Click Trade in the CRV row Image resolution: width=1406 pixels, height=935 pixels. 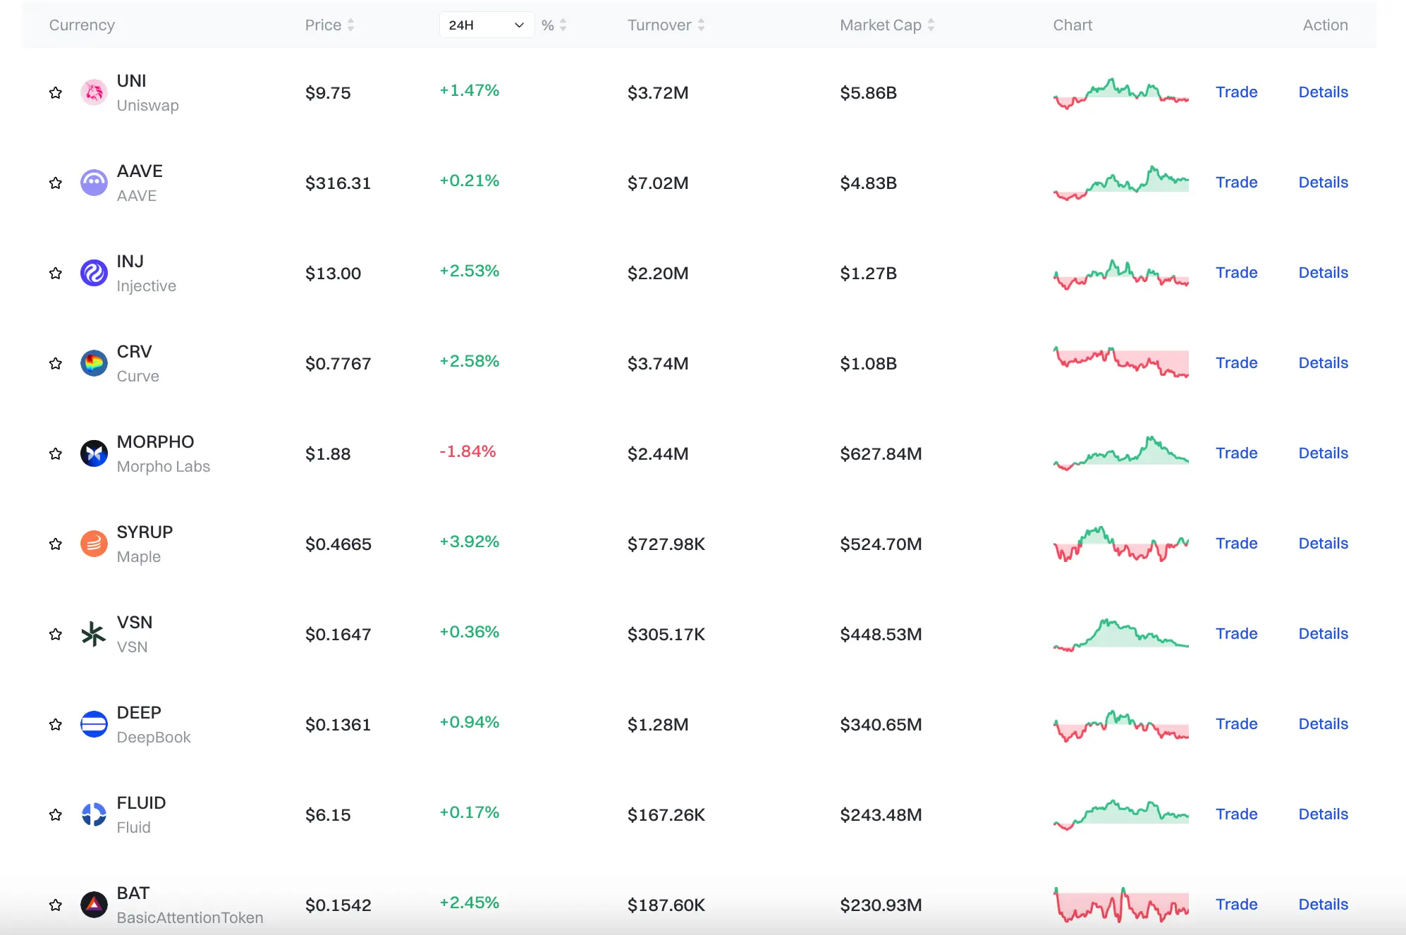1236,363
